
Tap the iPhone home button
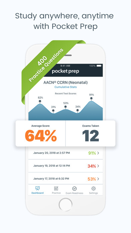pyautogui.click(x=65, y=205)
